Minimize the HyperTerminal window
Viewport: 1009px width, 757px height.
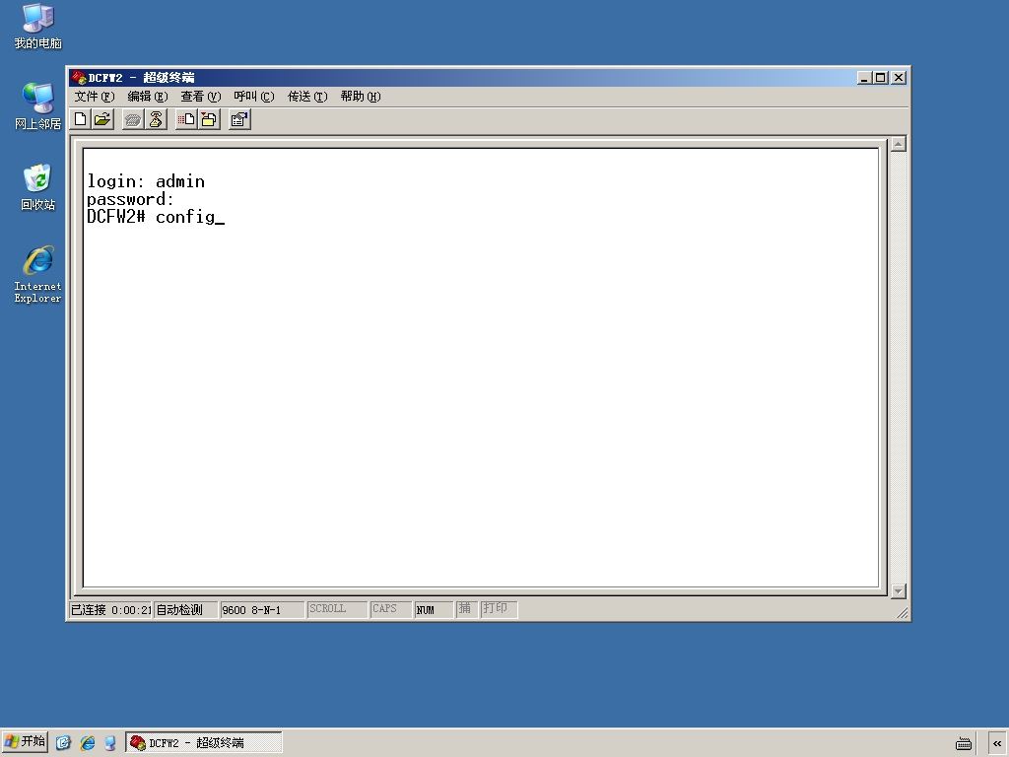(x=865, y=78)
